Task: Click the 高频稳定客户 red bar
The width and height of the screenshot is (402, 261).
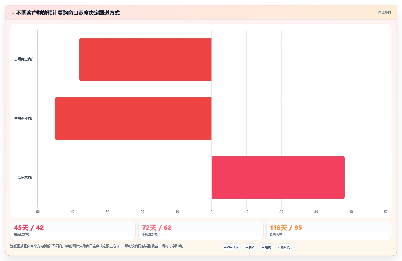Action: click(145, 59)
